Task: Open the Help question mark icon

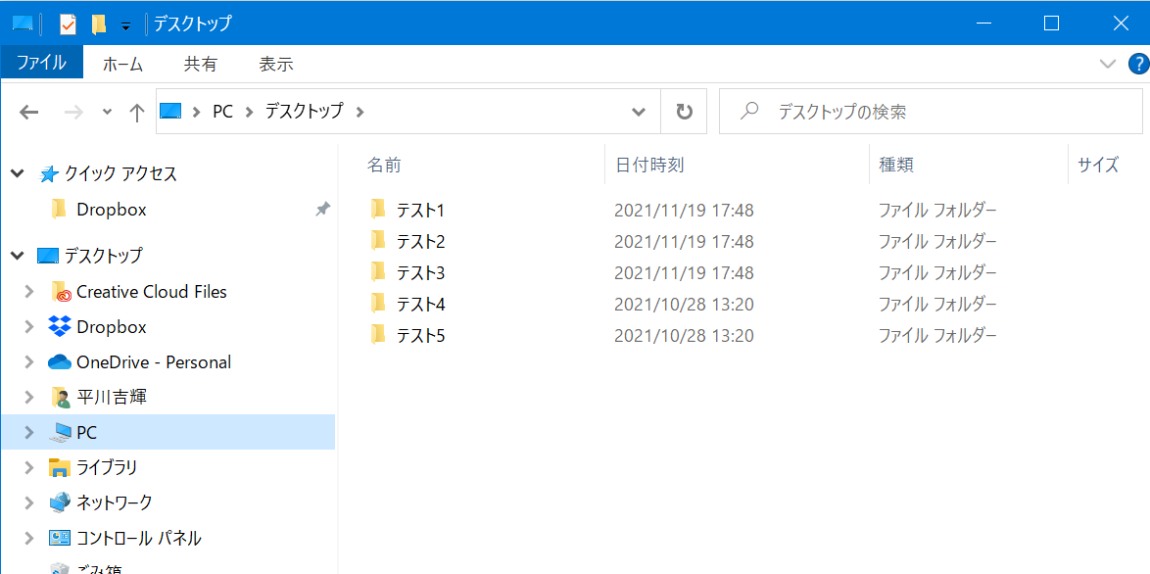Action: point(1138,65)
